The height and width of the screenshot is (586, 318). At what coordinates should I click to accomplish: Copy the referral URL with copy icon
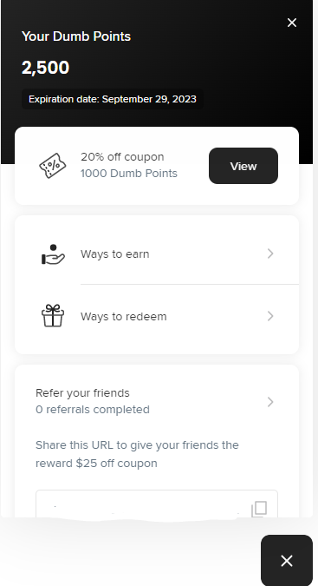(259, 509)
